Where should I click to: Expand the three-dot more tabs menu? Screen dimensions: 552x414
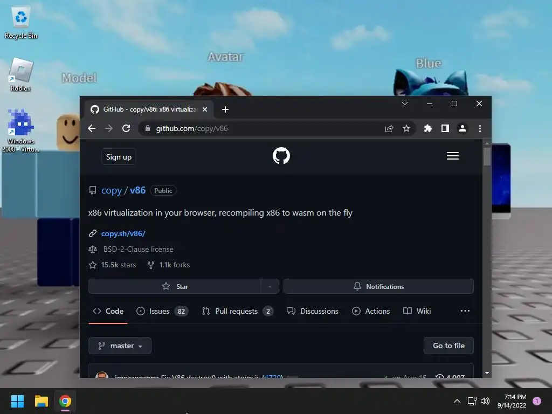(x=465, y=311)
